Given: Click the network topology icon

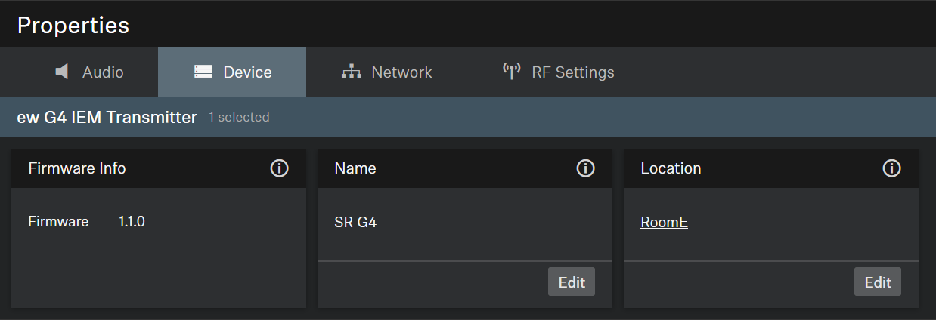Looking at the screenshot, I should 351,72.
